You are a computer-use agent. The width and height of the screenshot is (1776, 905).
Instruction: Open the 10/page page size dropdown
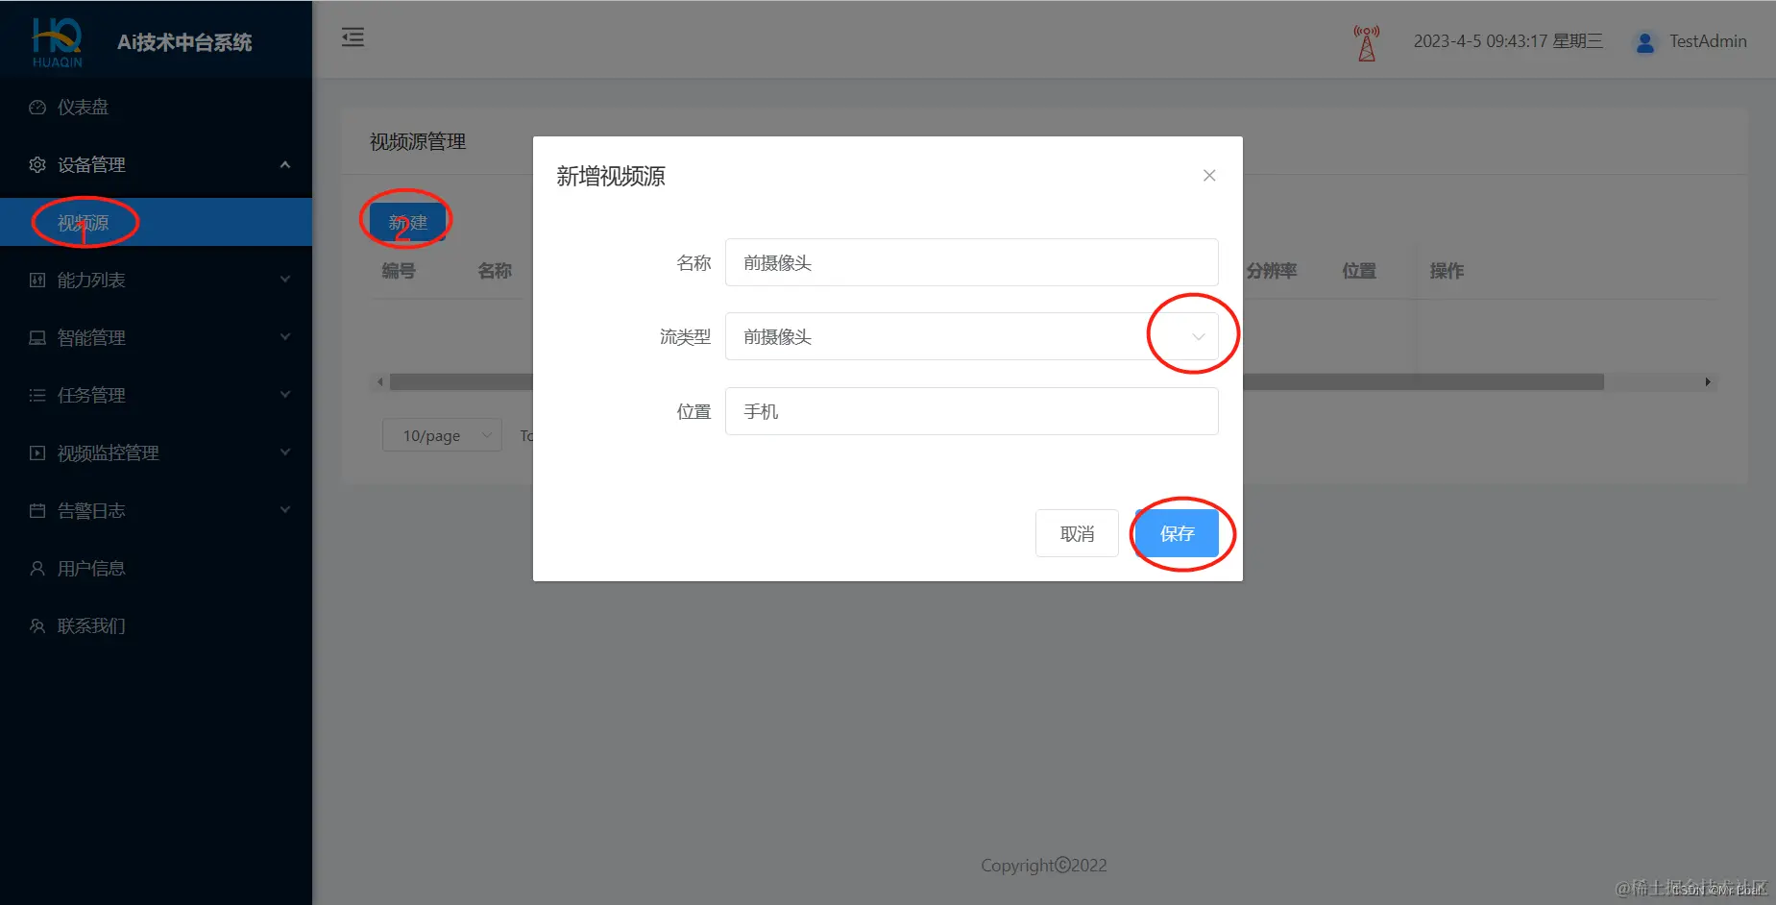coord(442,435)
